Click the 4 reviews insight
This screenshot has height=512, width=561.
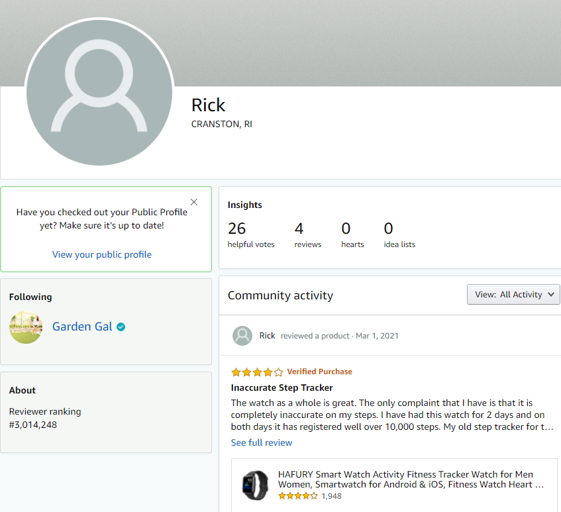point(308,234)
